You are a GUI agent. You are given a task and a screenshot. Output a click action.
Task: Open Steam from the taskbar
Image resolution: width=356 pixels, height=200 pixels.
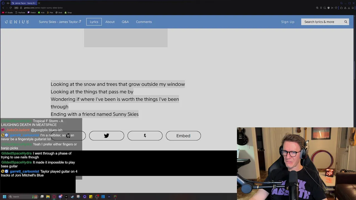pos(72,197)
